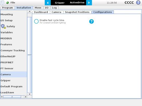Open Conveyor Tracking settings

pyautogui.click(x=12, y=51)
